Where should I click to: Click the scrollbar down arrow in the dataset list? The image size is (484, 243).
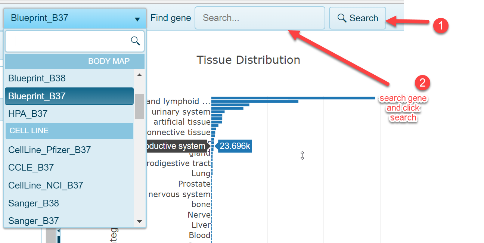139,221
